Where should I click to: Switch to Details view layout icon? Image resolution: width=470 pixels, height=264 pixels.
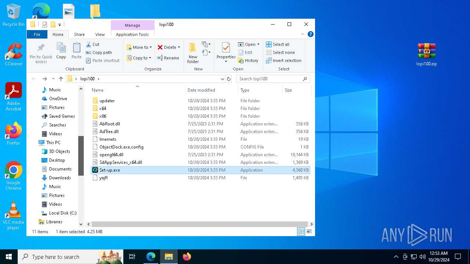[x=301, y=232]
